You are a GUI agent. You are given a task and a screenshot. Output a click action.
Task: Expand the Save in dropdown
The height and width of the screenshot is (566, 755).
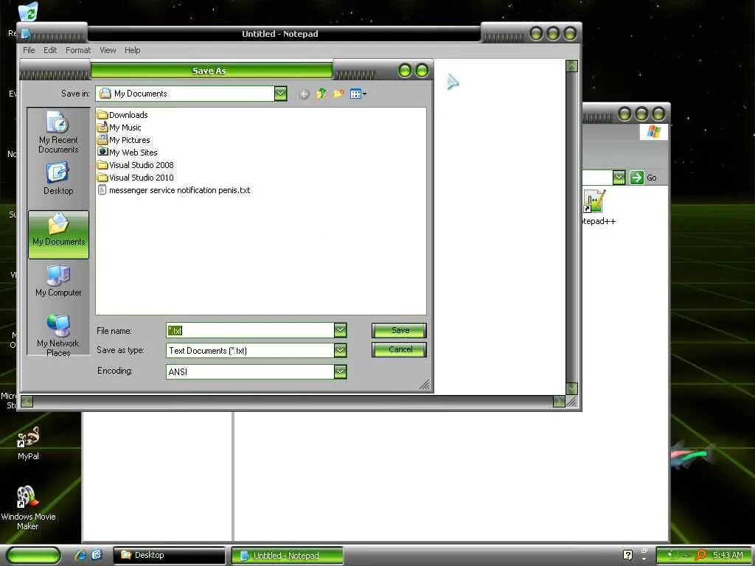[281, 94]
